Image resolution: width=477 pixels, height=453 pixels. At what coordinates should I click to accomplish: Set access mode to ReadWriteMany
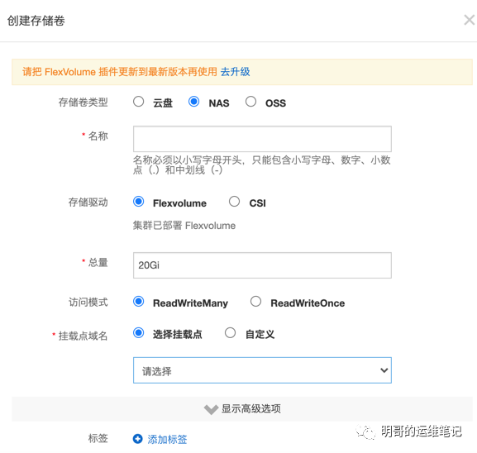pyautogui.click(x=138, y=302)
